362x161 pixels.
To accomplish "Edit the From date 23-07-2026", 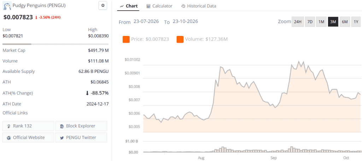I will point(146,21).
